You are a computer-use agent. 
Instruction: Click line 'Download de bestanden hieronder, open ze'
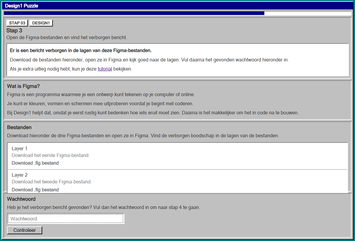(149, 60)
